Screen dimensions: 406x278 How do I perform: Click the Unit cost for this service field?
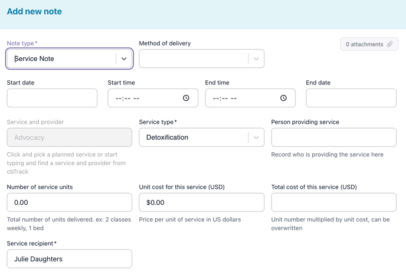tap(201, 202)
